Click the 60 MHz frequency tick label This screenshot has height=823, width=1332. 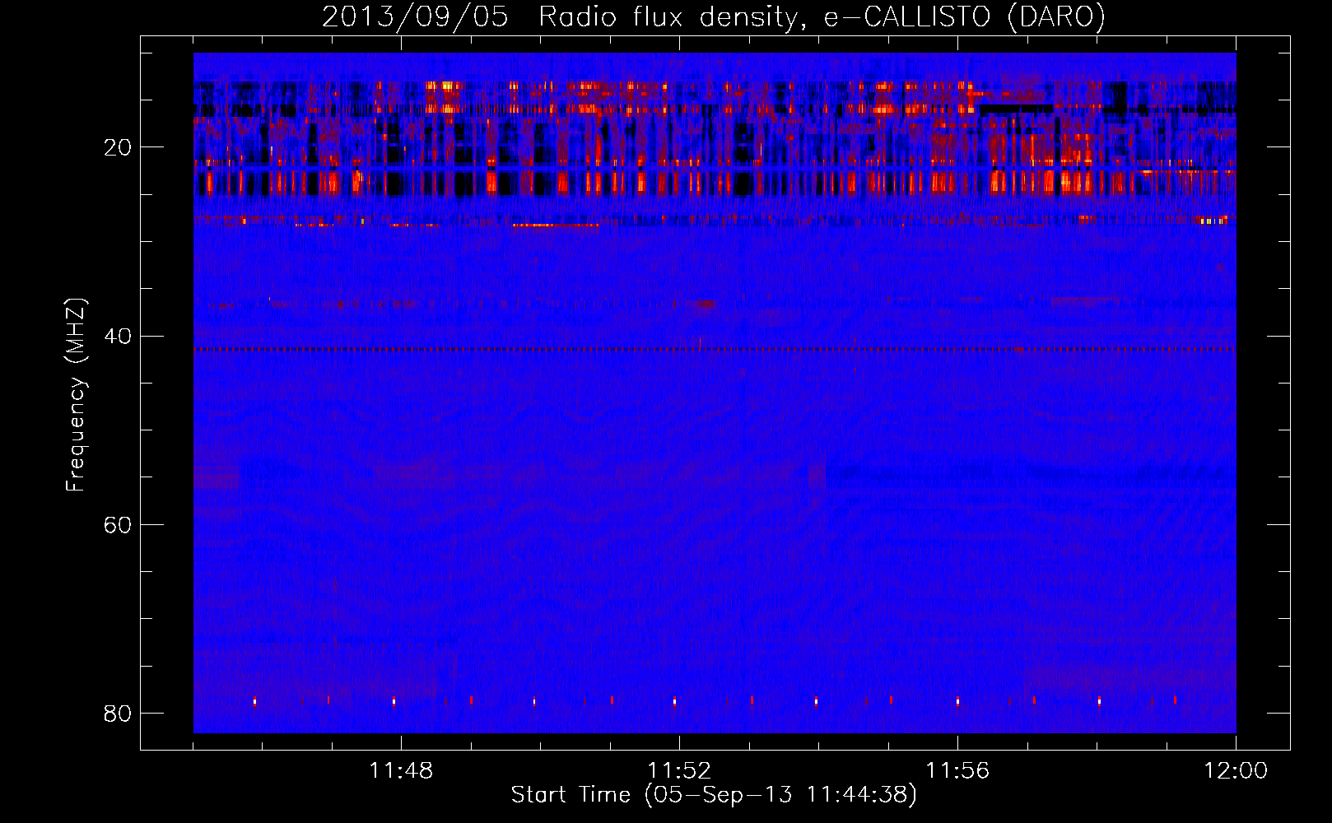(x=118, y=524)
